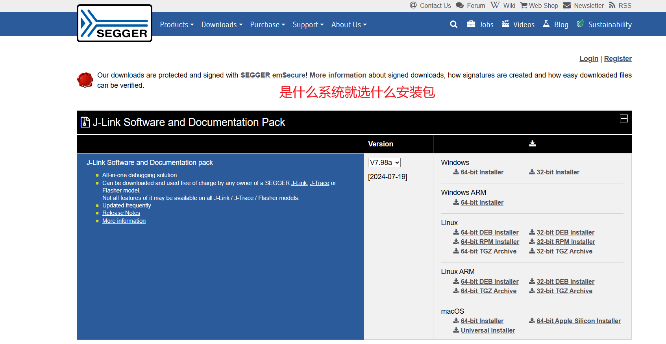Screen dimensions: 666x344
Task: Collapse the J-Link Software pack section
Action: (624, 118)
